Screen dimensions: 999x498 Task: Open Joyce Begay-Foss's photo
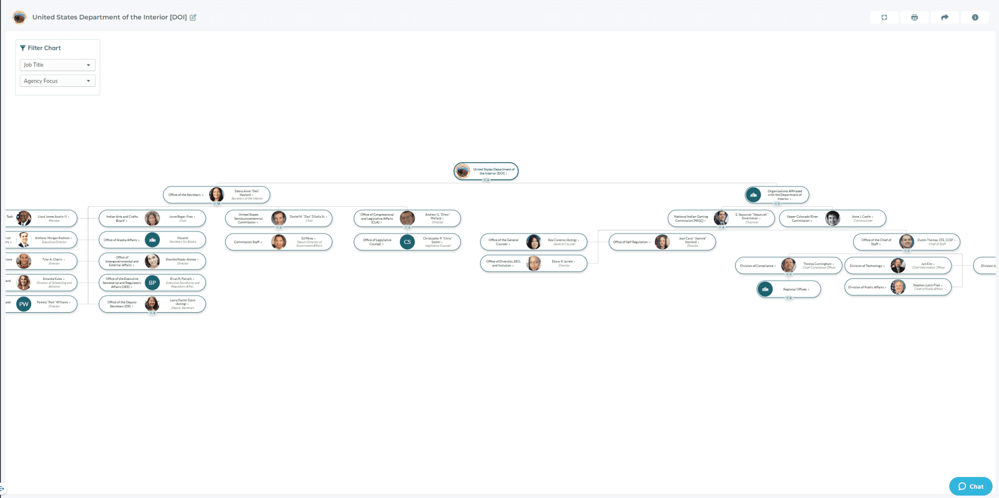pos(152,218)
